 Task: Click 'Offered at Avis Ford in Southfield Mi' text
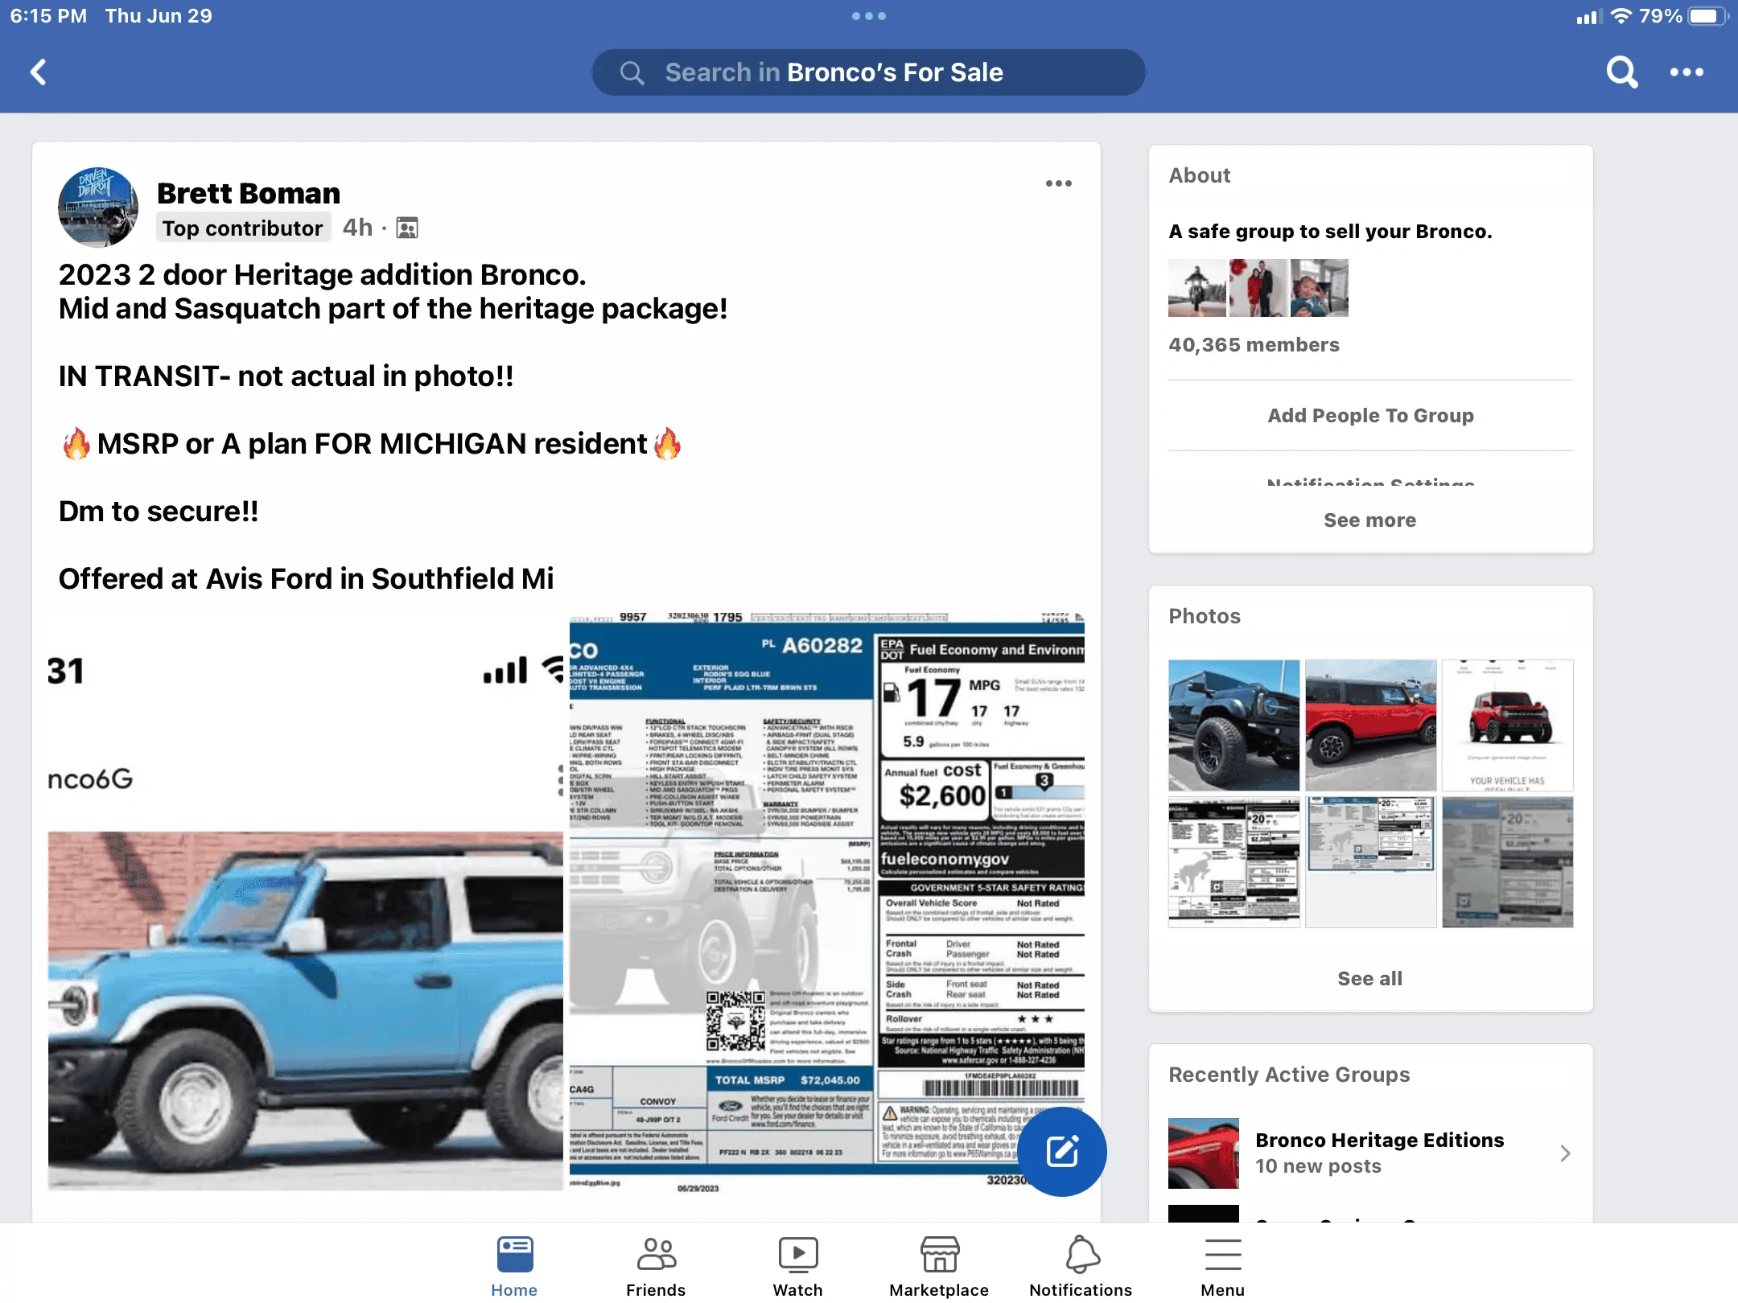pyautogui.click(x=307, y=579)
